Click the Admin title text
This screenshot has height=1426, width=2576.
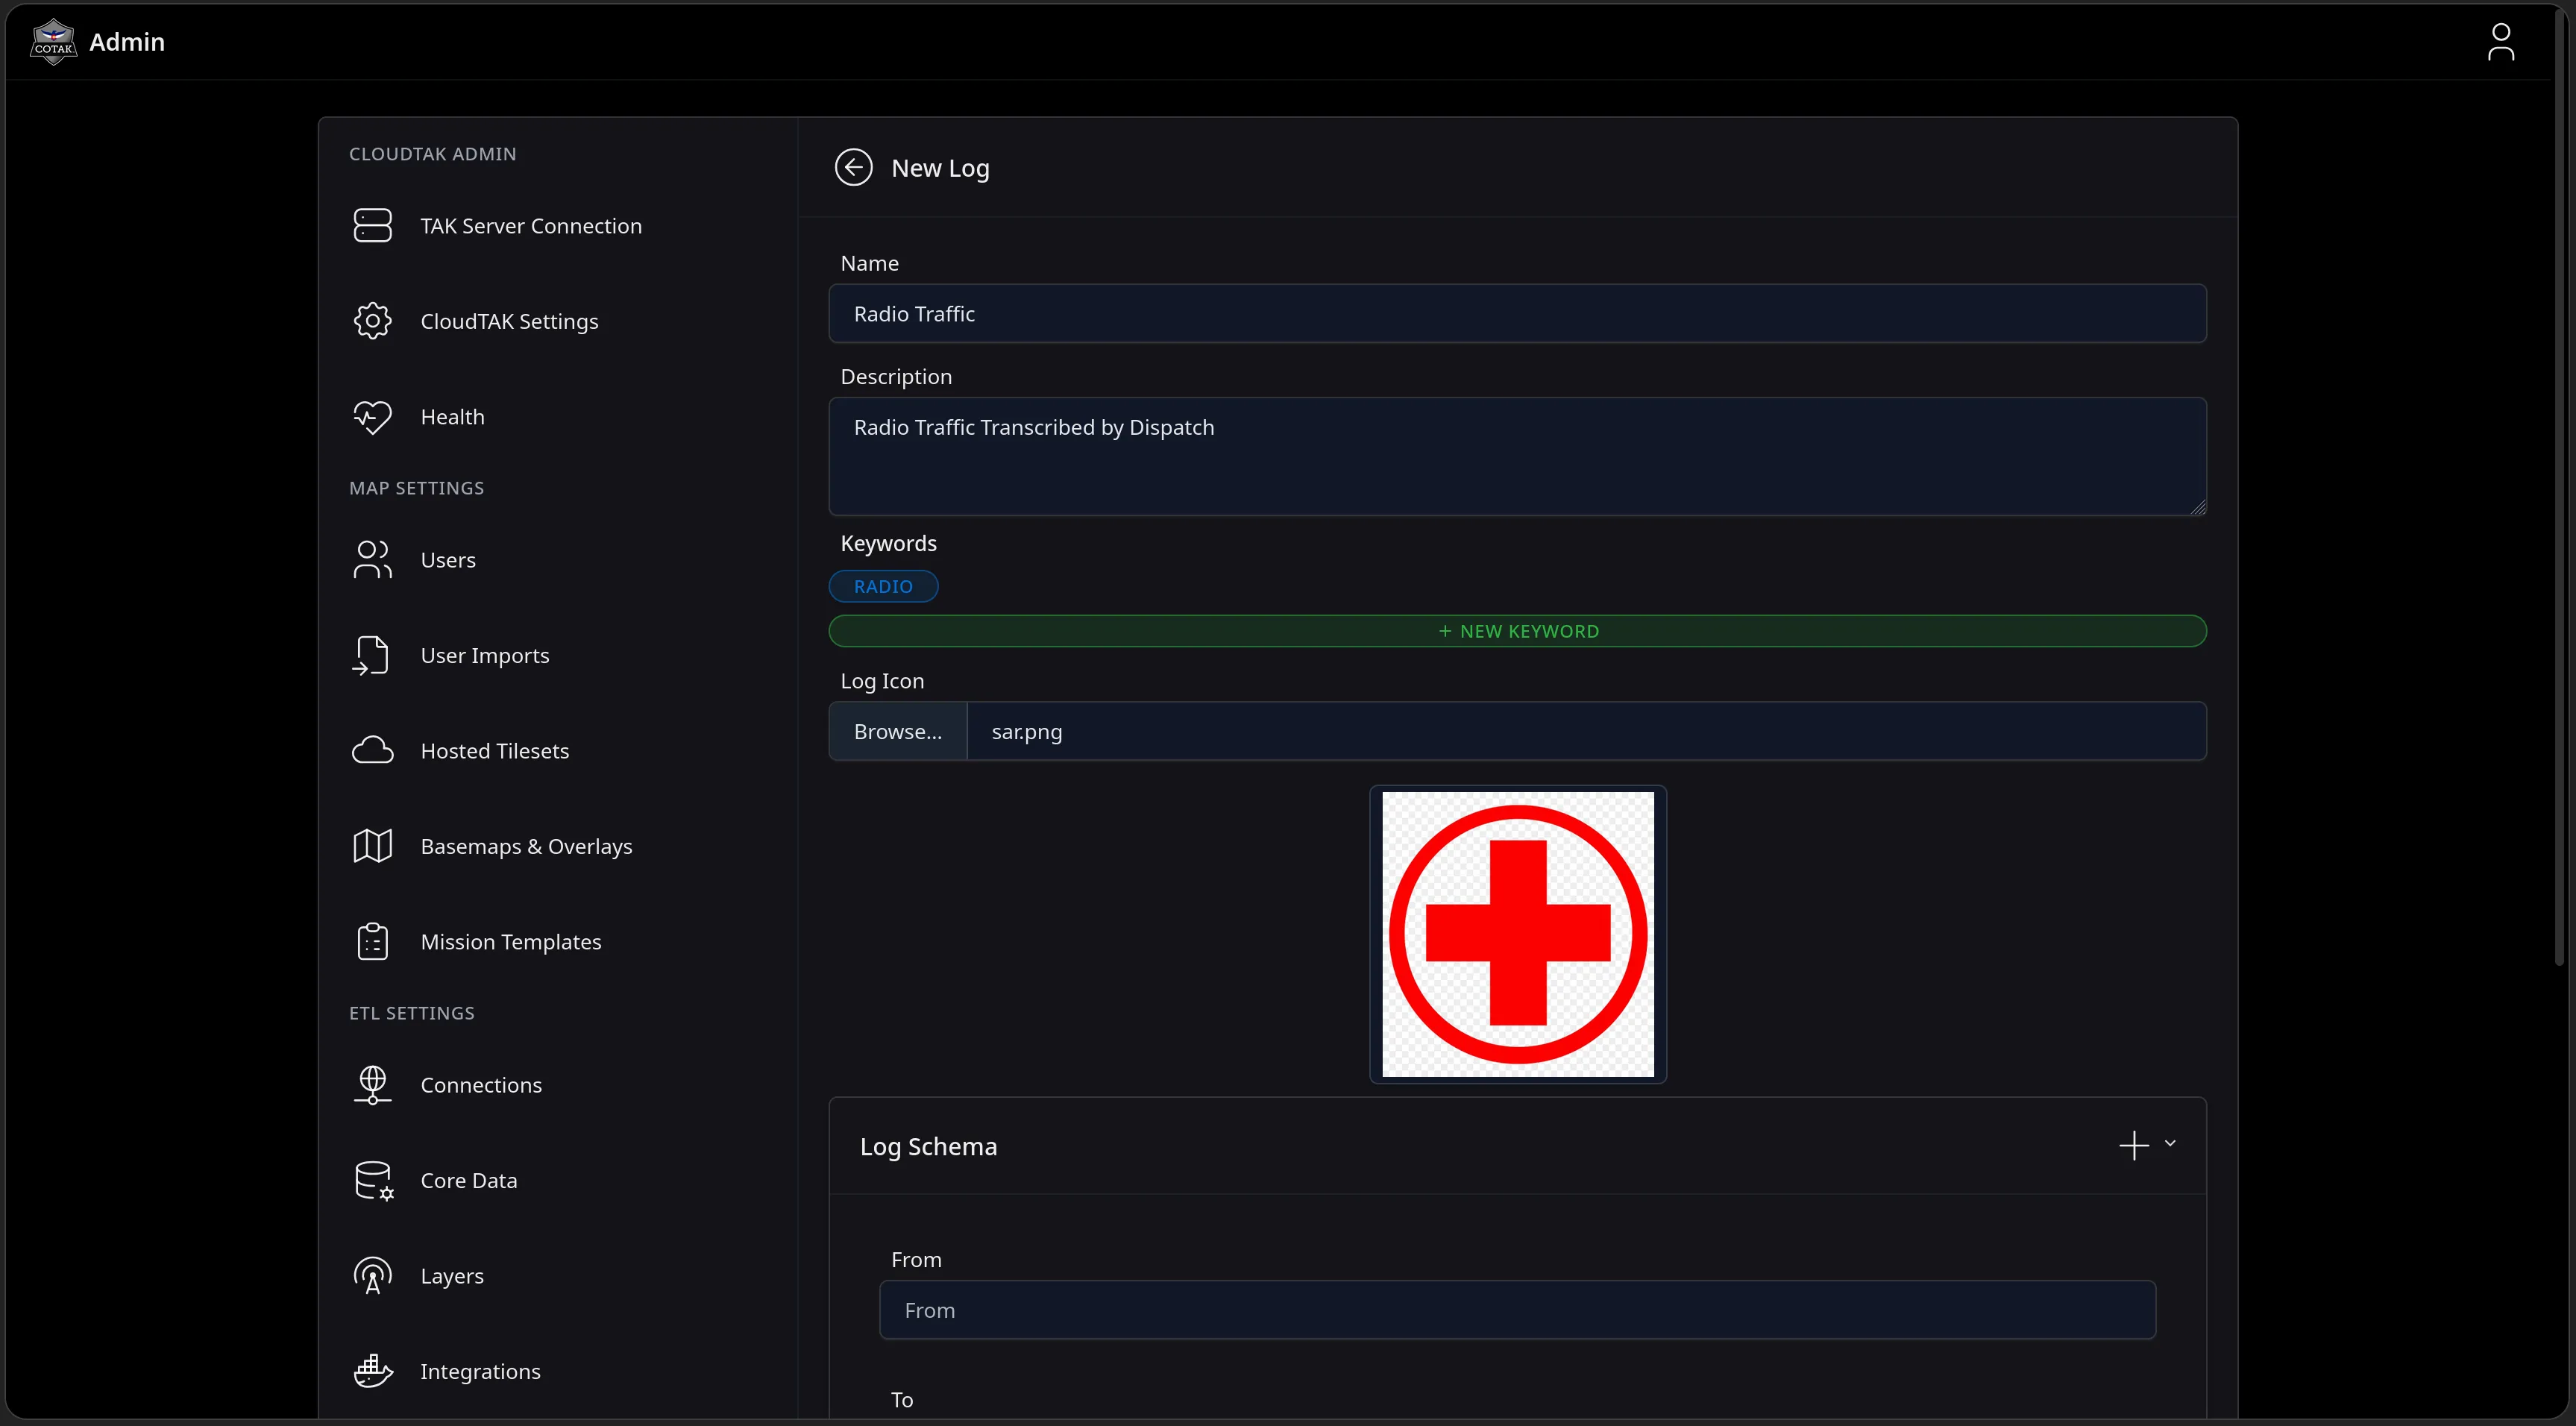[127, 42]
